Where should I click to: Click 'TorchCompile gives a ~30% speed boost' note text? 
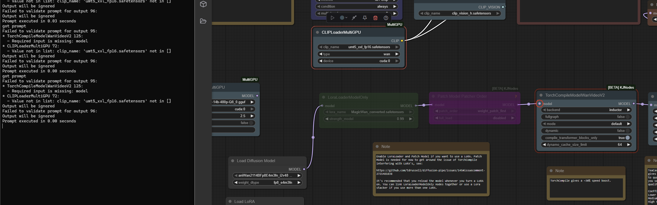580,181
